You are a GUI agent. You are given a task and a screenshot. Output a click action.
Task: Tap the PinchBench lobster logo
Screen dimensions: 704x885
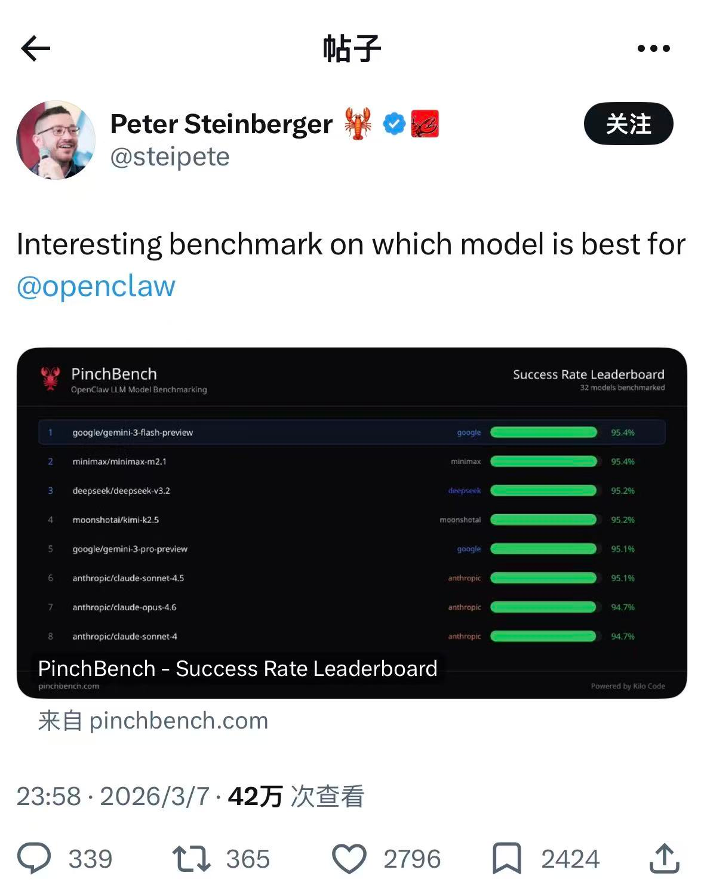pos(51,379)
